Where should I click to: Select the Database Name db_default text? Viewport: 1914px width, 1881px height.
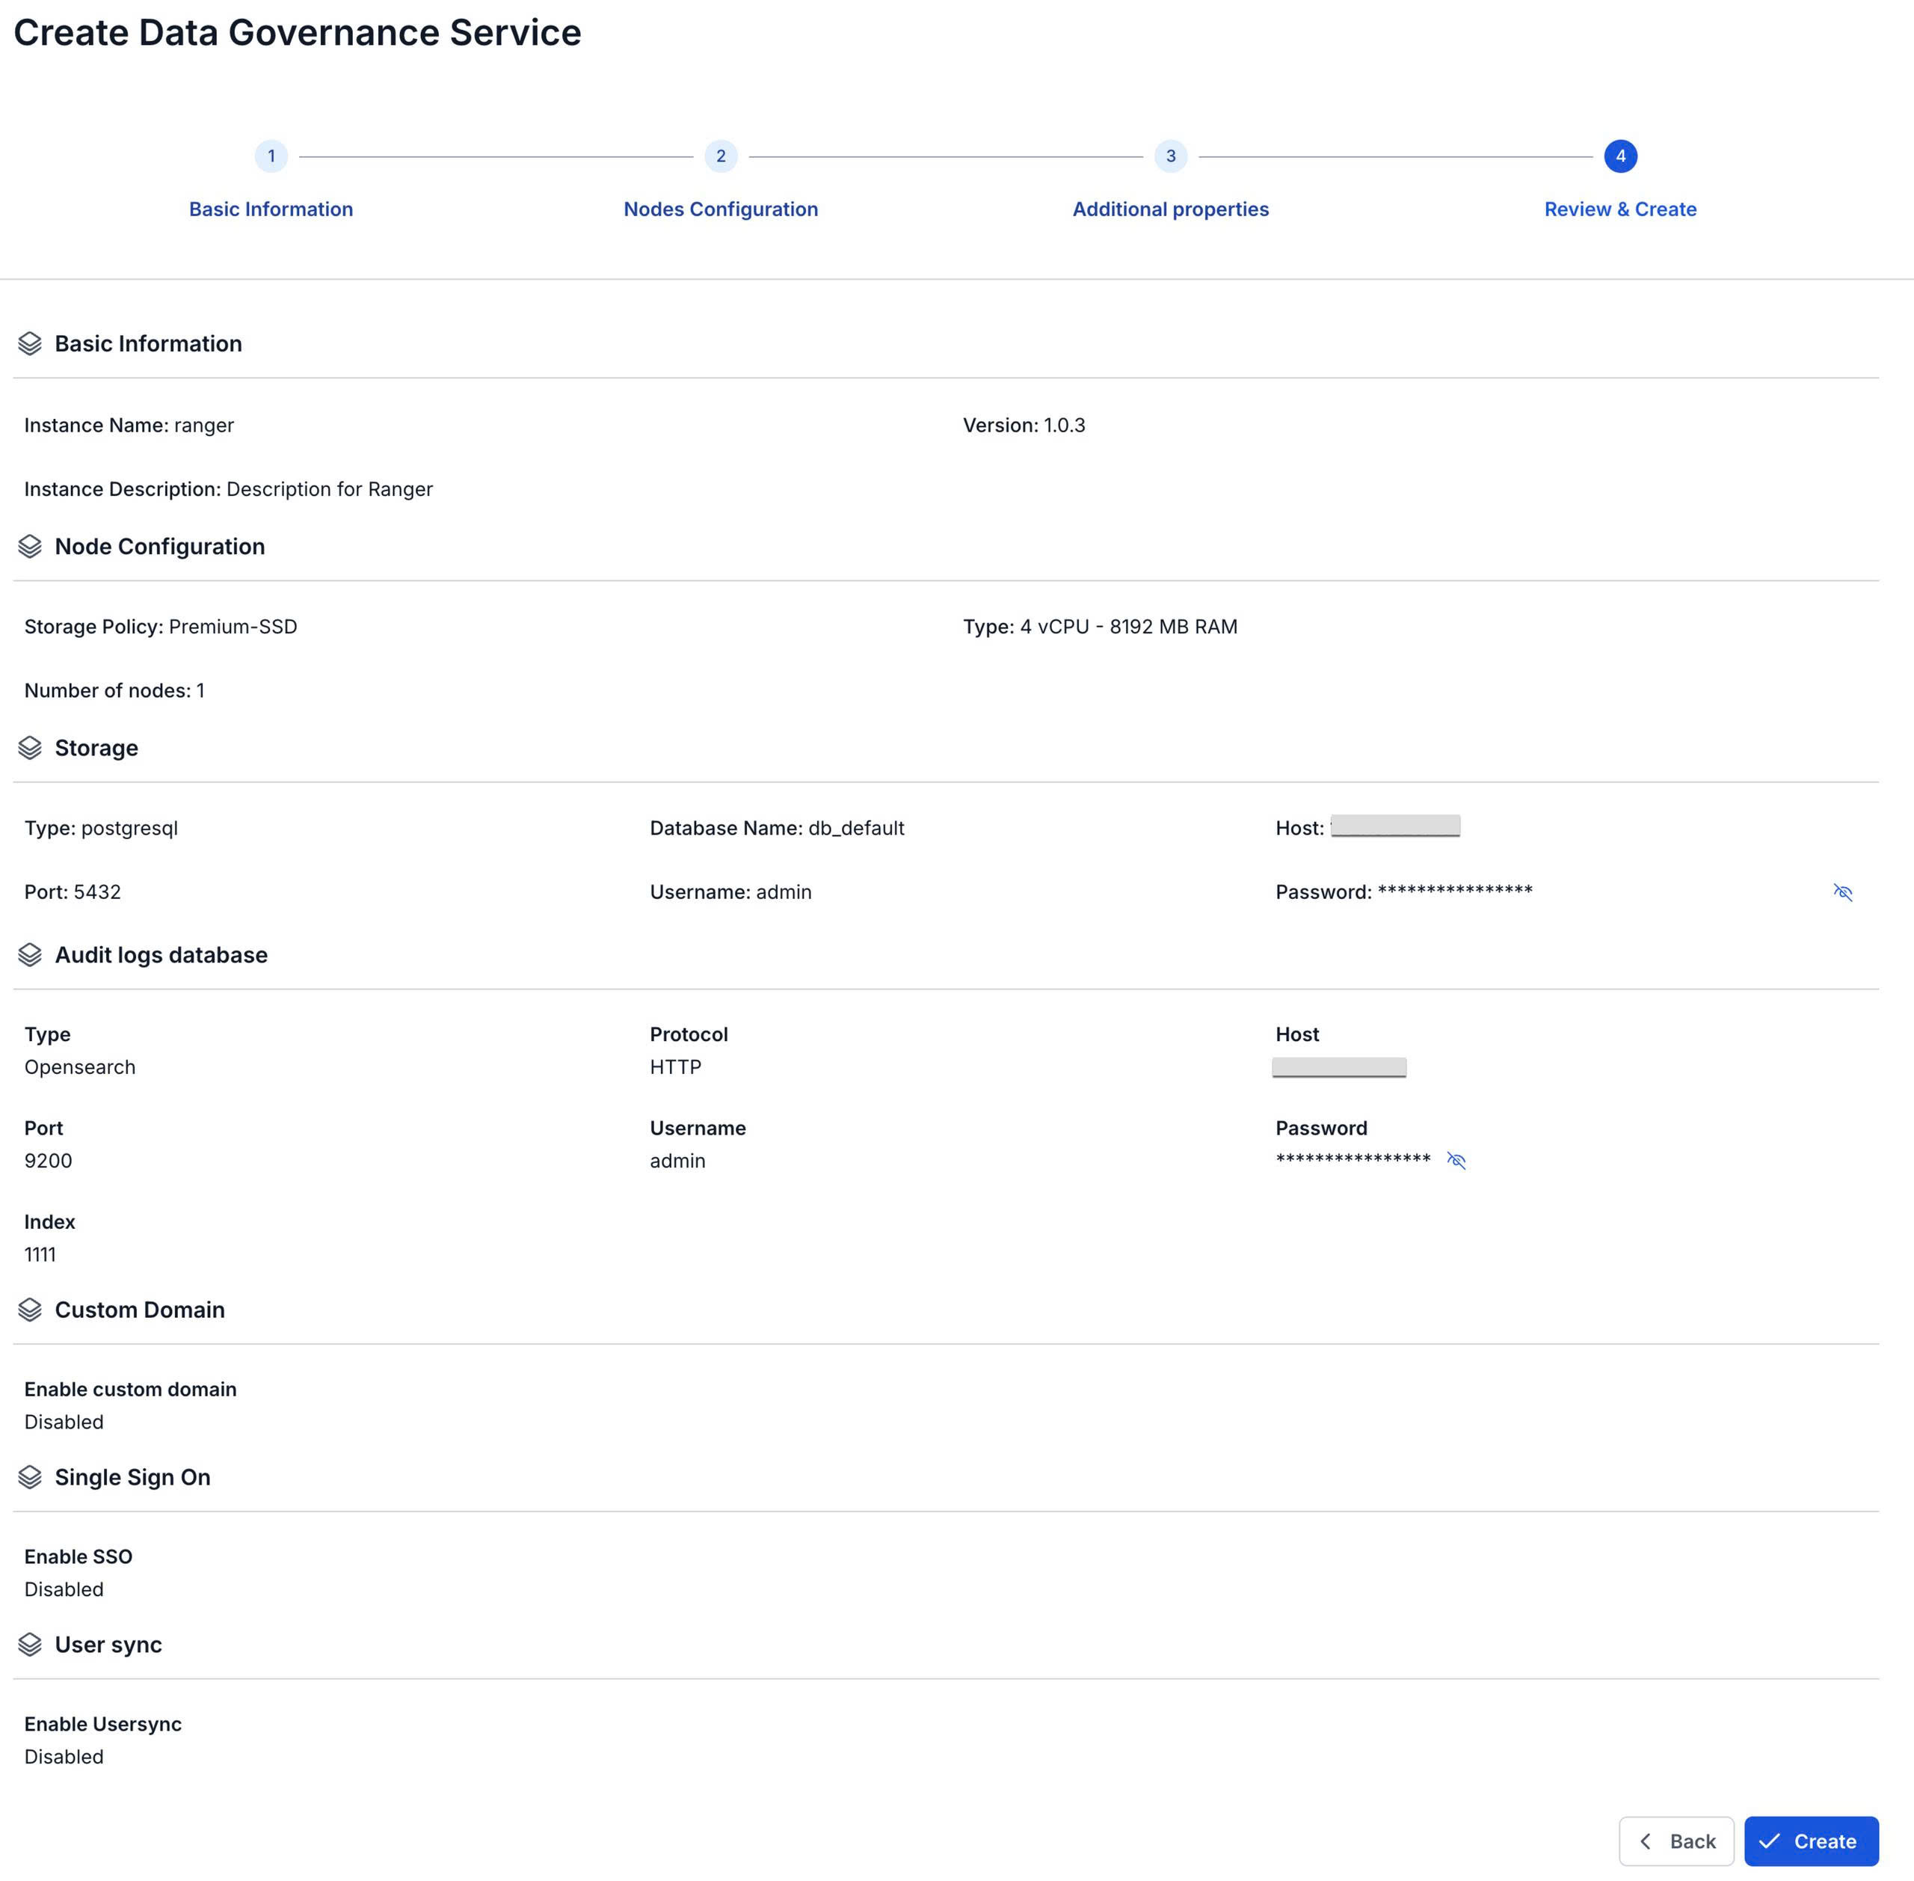[778, 828]
